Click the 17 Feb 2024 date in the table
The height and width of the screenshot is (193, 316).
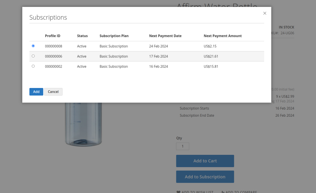coord(158,56)
